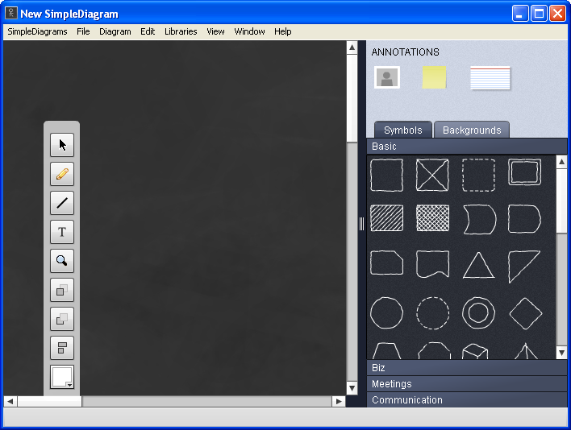Expand the Meetings library section

[x=467, y=384]
